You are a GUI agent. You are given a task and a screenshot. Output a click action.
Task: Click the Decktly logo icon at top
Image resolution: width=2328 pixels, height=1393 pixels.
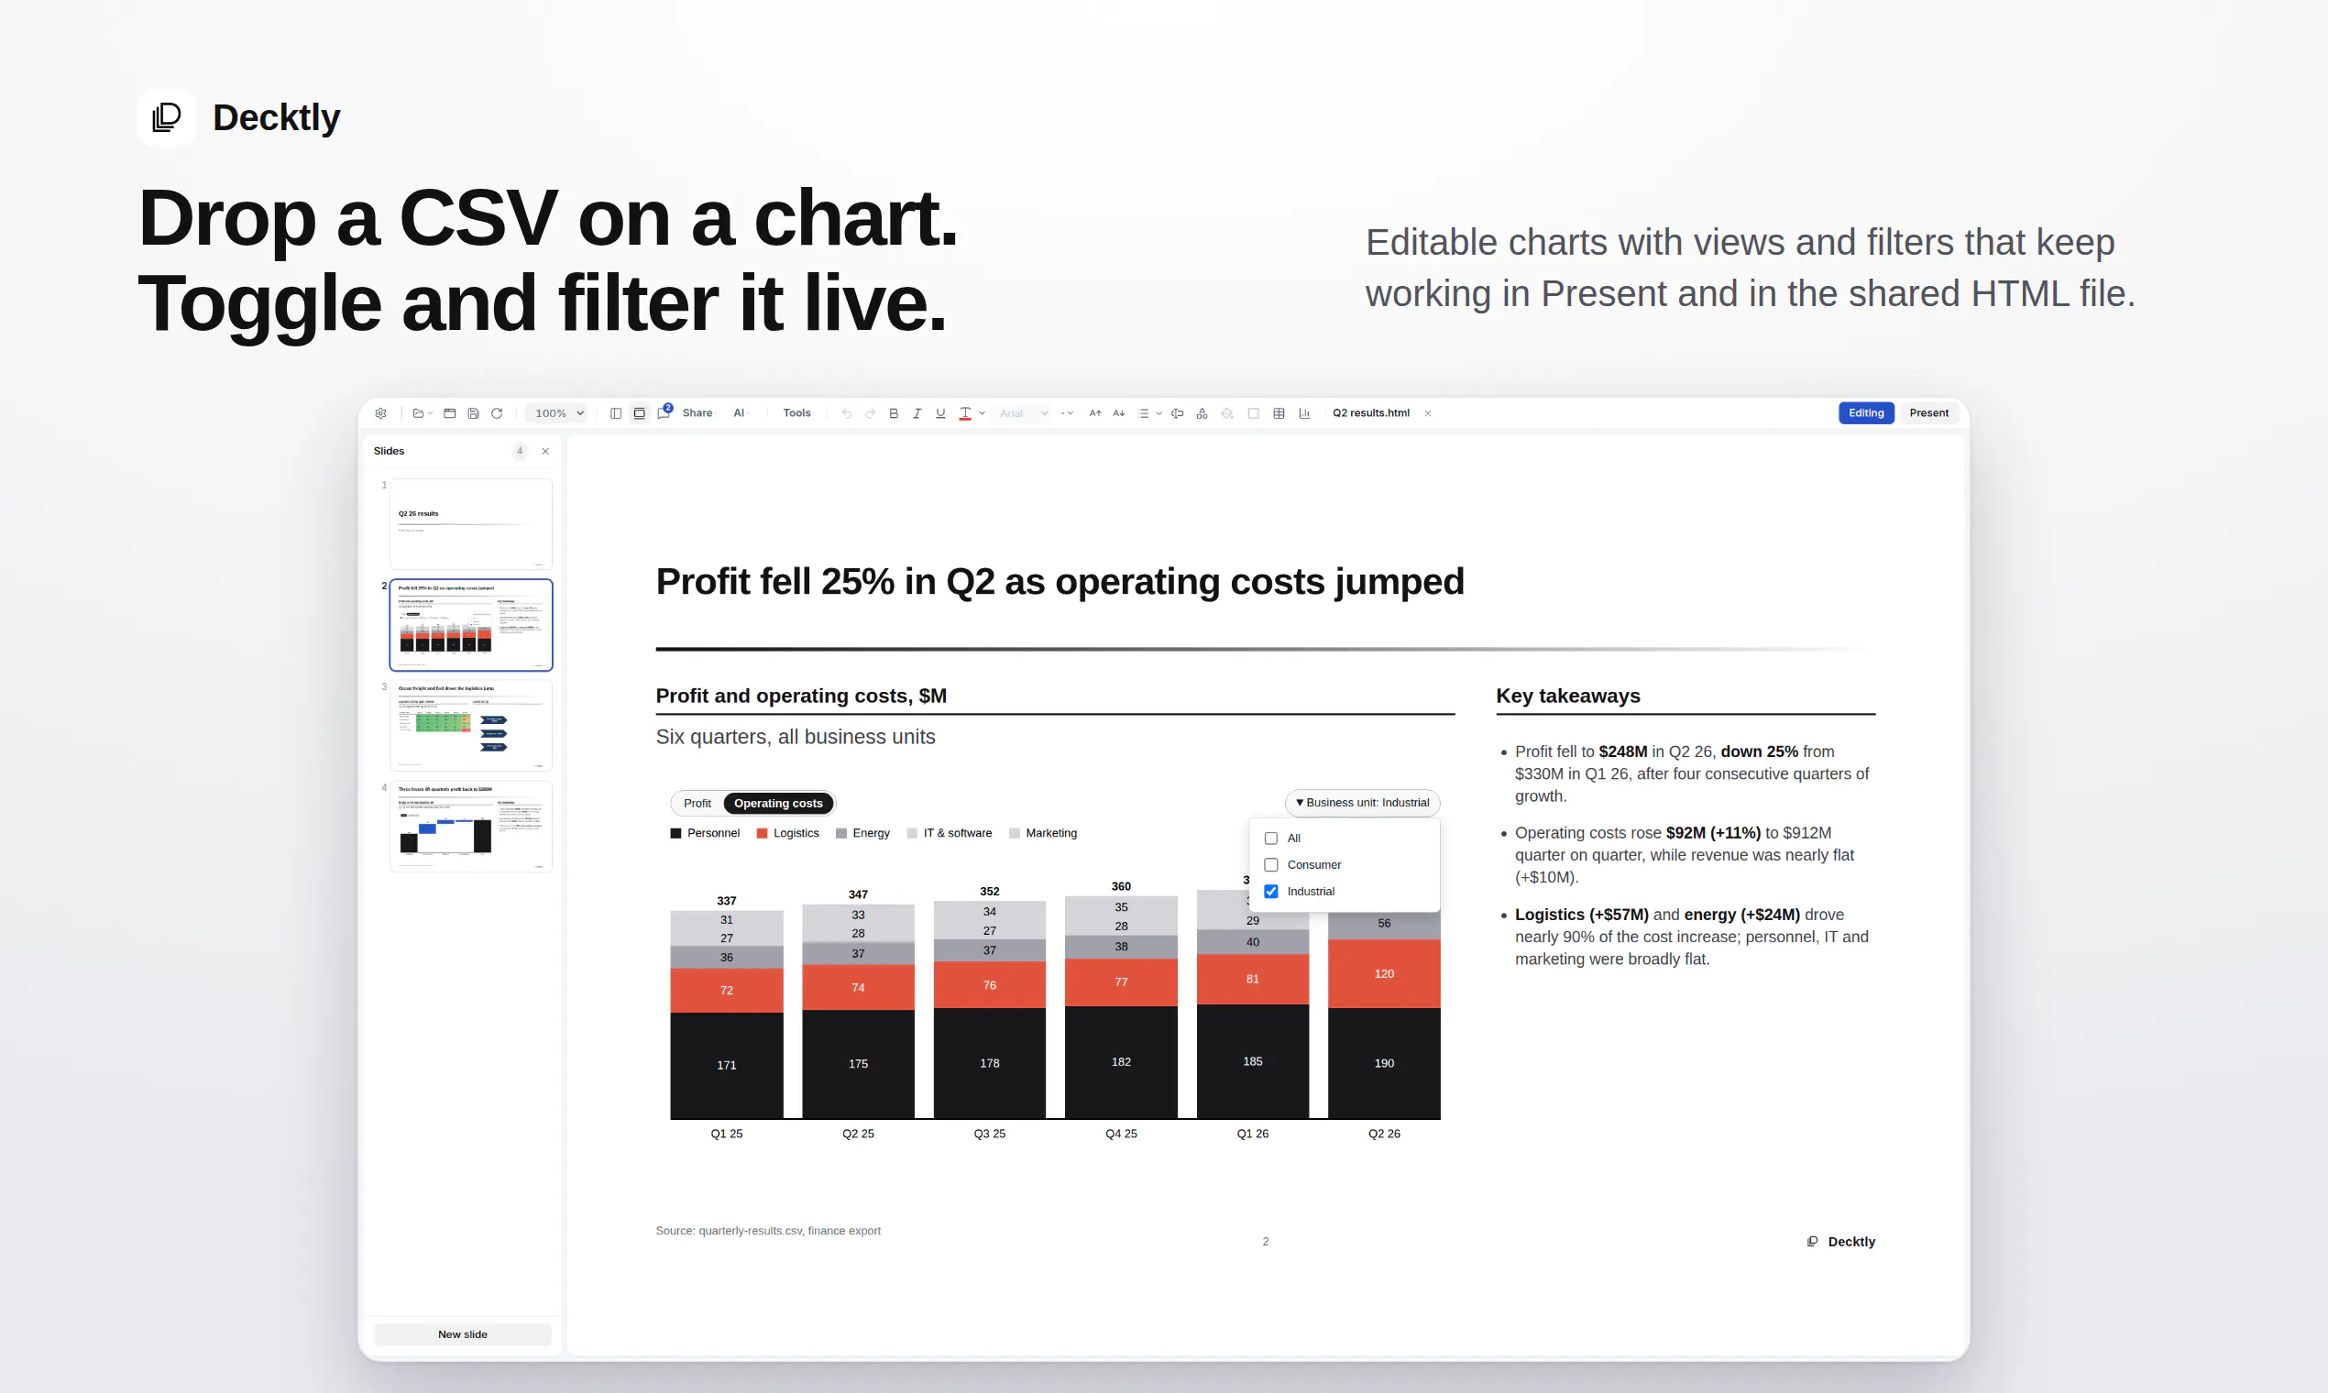click(166, 117)
